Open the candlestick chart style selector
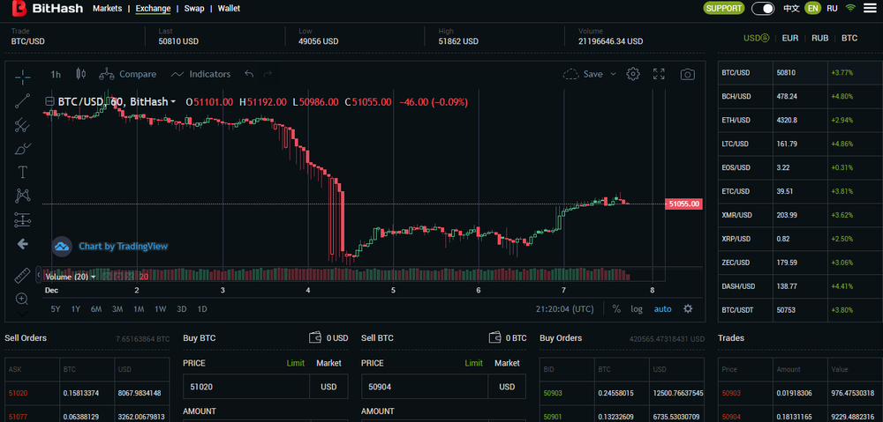 coord(80,74)
